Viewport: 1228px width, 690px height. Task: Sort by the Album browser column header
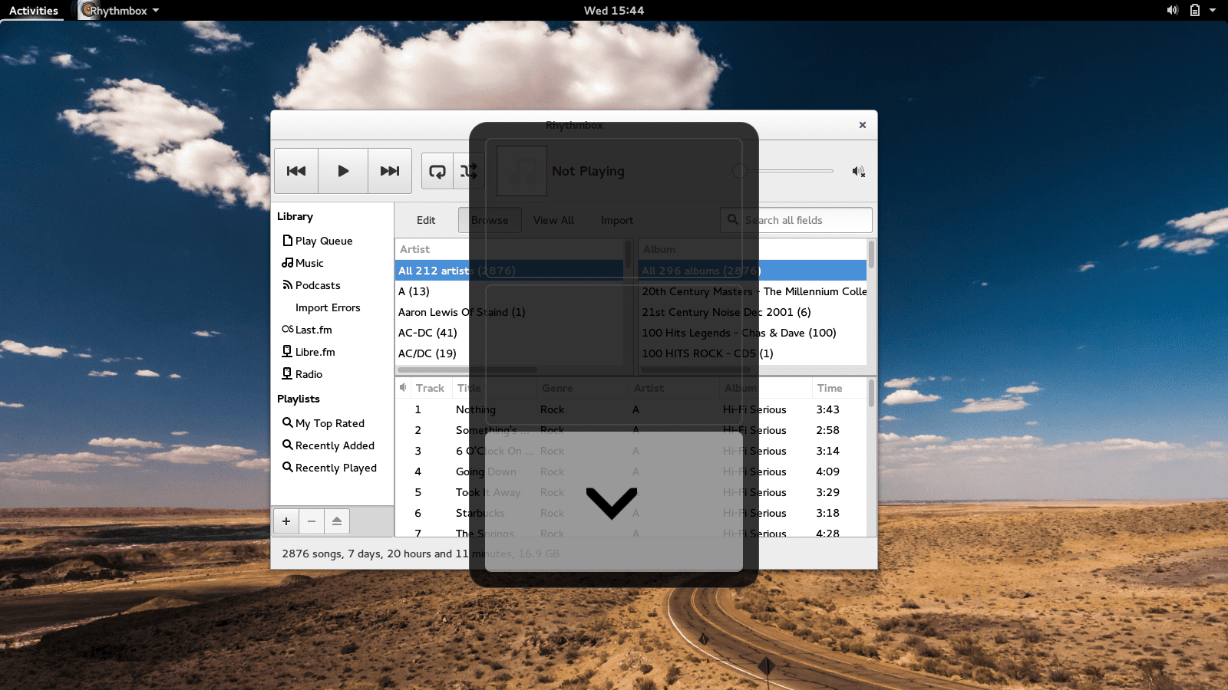(752, 249)
